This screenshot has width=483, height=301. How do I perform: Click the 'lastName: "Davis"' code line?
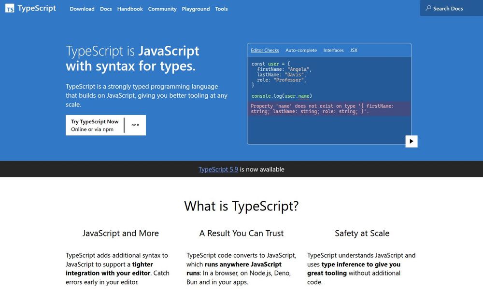click(x=282, y=75)
